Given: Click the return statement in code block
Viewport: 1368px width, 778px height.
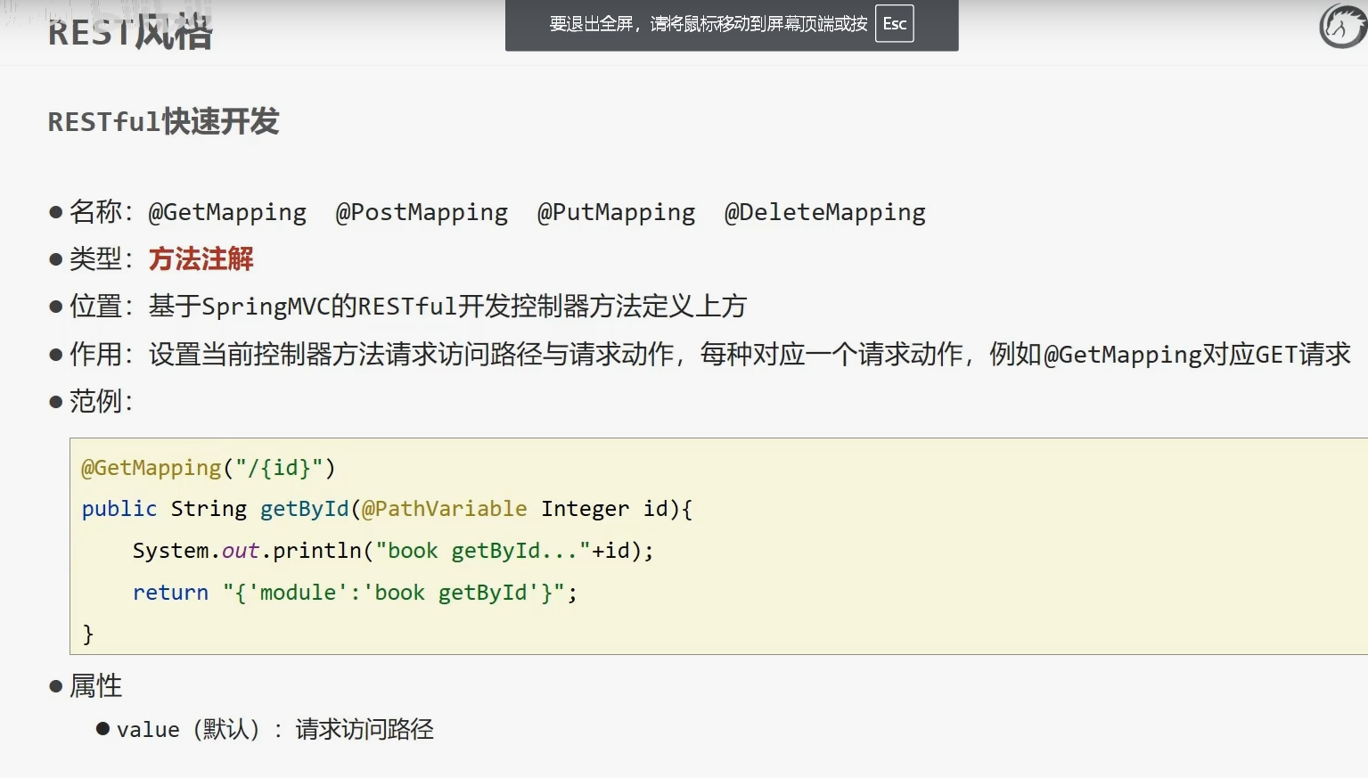Looking at the screenshot, I should pyautogui.click(x=355, y=593).
